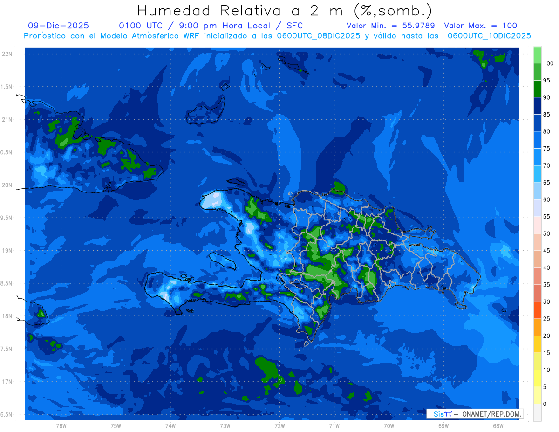Pick the yellow swatch between 15 and 20
The width and height of the screenshot is (559, 432).
[537, 344]
